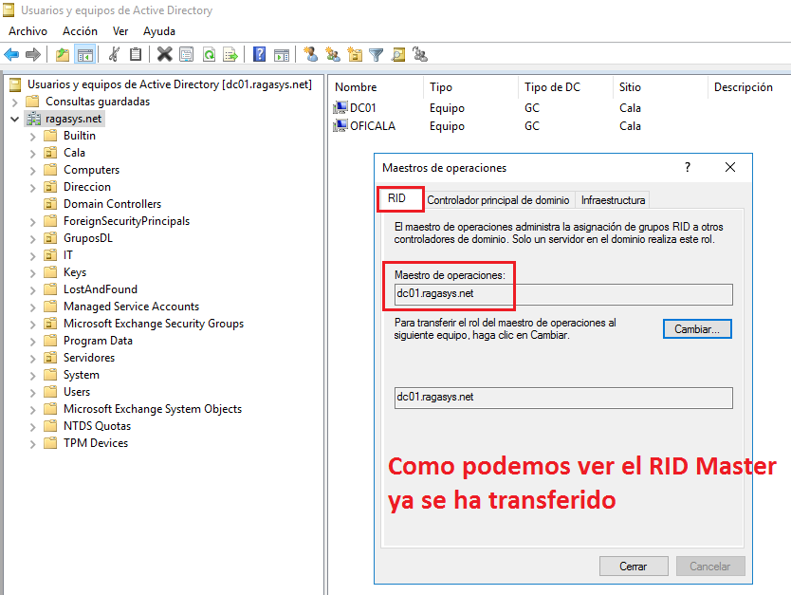
Task: Expand the Users container
Action: coord(33,393)
